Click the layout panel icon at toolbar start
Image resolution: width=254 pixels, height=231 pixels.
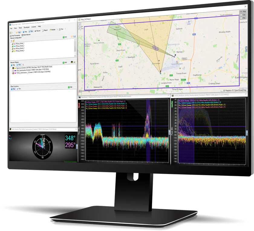pyautogui.click(x=11, y=33)
